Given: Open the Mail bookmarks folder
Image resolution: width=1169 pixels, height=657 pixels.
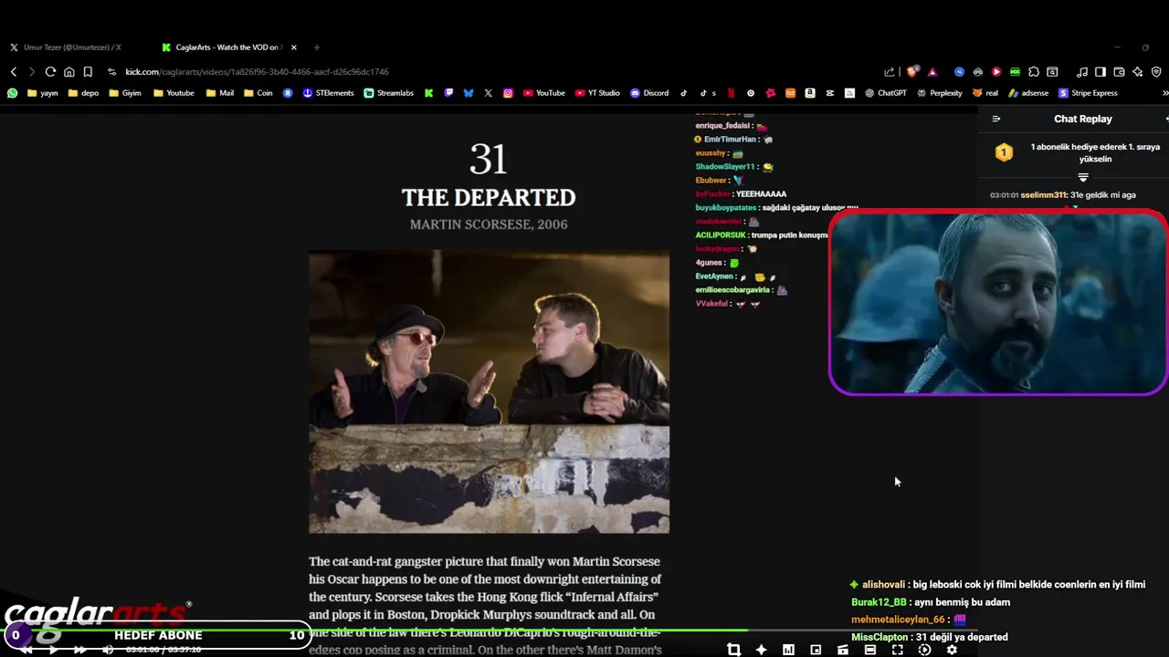Looking at the screenshot, I should (220, 93).
